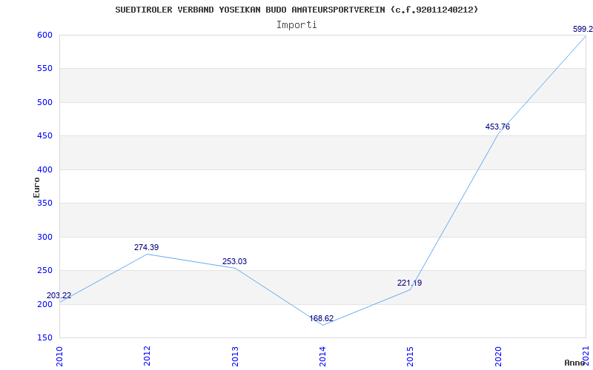Click the Anno x-axis title

(575, 363)
